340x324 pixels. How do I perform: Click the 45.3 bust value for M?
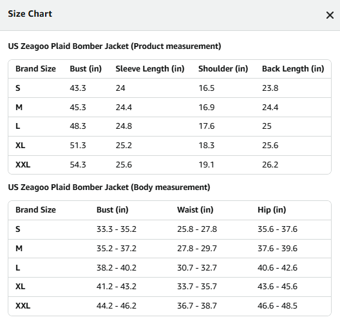click(78, 108)
